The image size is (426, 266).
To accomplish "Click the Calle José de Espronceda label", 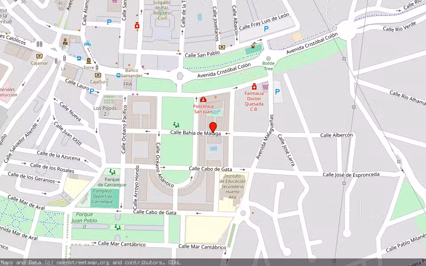I will click(351, 175).
